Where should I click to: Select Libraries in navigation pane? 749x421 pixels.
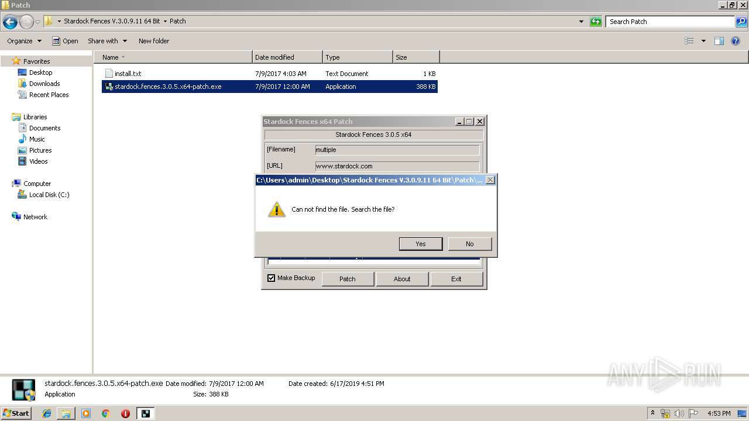[35, 117]
